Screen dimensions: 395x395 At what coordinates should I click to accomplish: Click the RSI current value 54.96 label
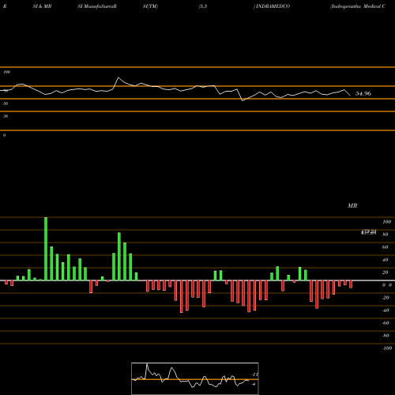pos(363,93)
